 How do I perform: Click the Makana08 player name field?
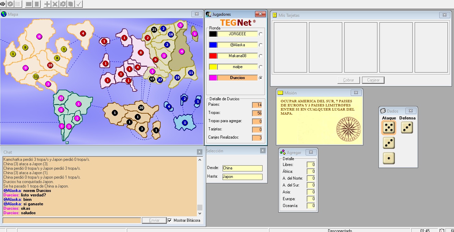tap(237, 56)
